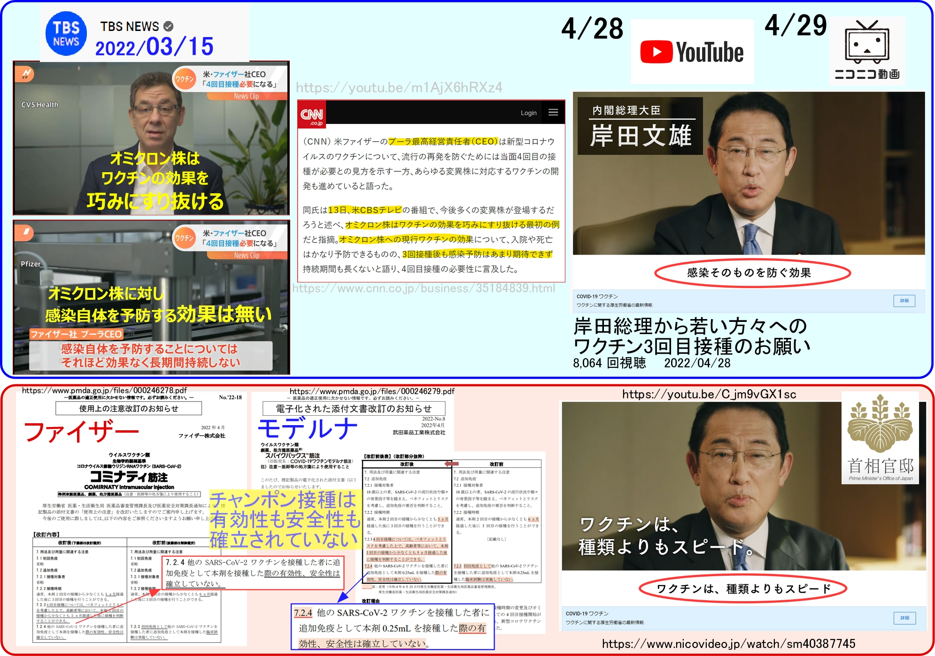Click the ファイザー株式会社 company name

[x=202, y=435]
